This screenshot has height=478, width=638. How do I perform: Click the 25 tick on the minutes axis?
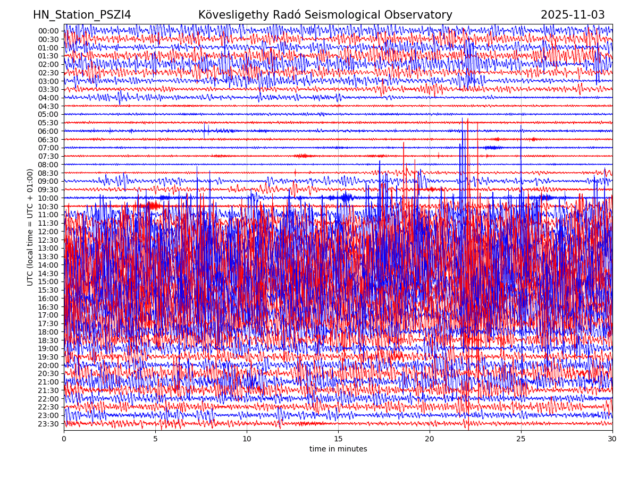521,439
